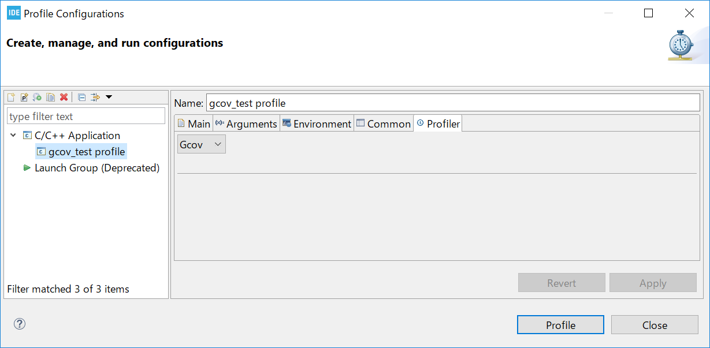
Task: Switch to the Main tab
Action: click(194, 123)
